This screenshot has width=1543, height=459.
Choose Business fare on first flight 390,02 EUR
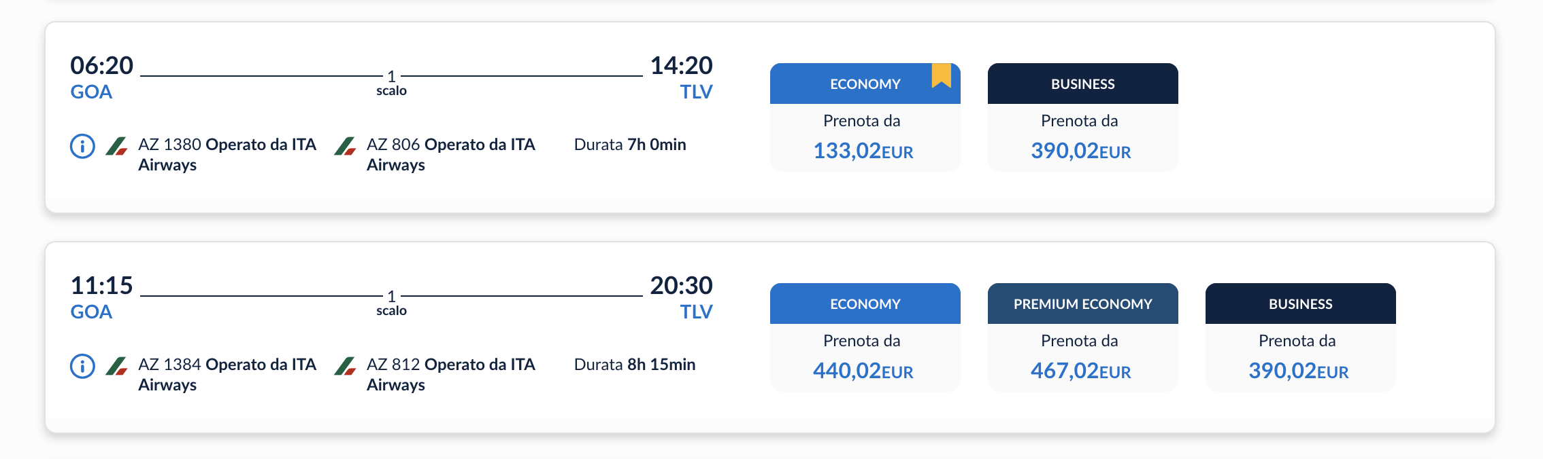click(x=1082, y=137)
